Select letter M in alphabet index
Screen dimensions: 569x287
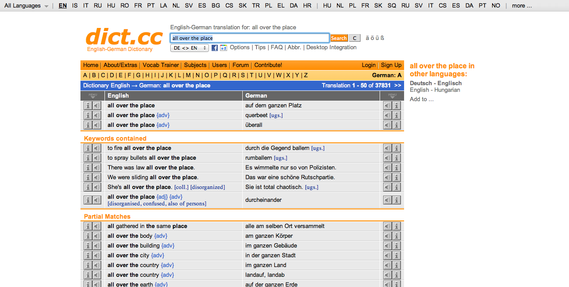click(x=188, y=75)
